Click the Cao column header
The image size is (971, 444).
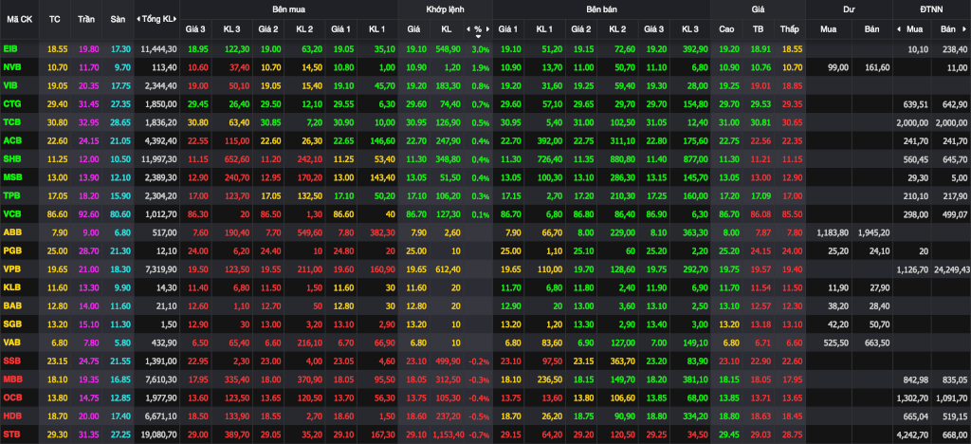click(727, 29)
